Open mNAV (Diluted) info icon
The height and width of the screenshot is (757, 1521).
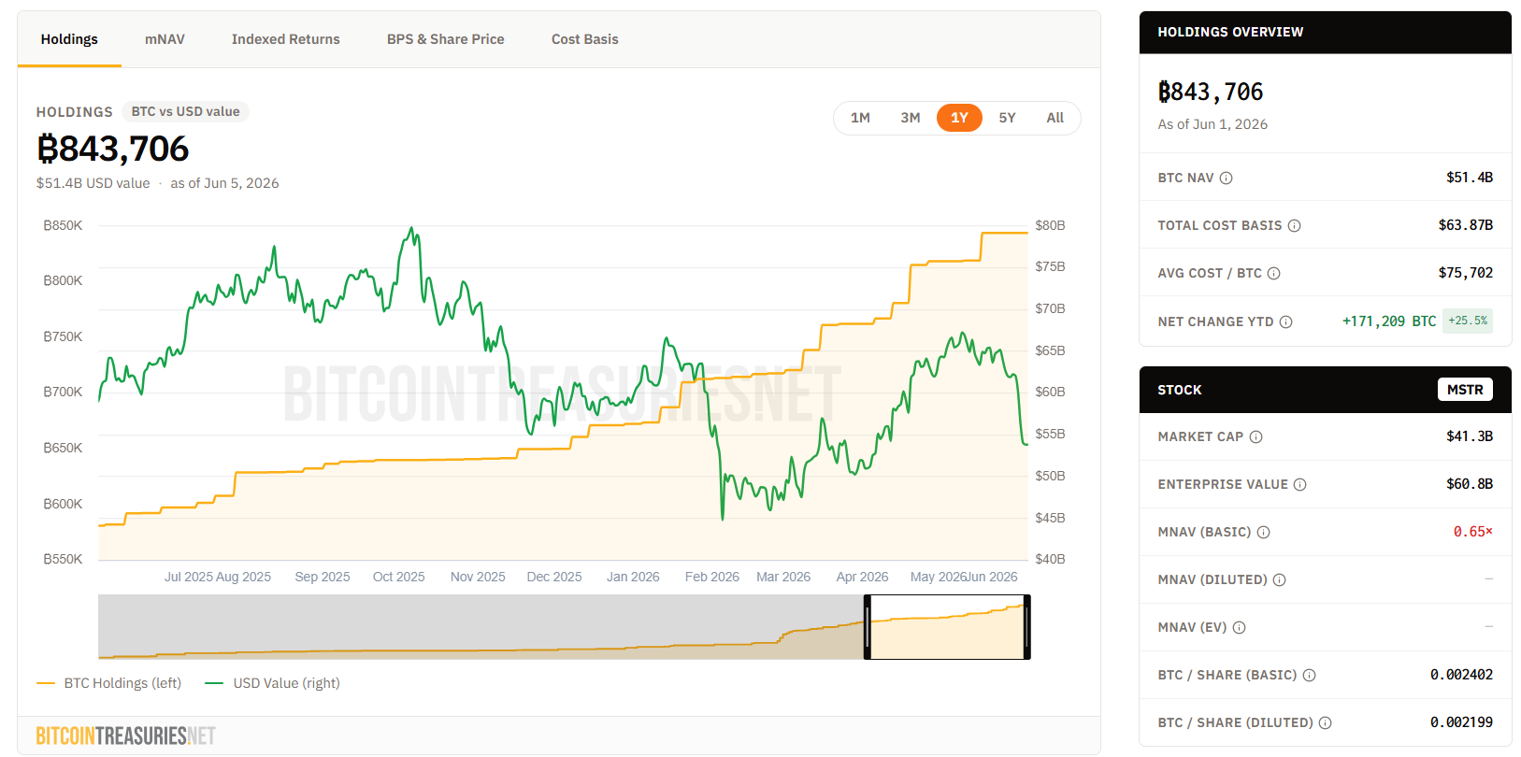click(x=1280, y=579)
